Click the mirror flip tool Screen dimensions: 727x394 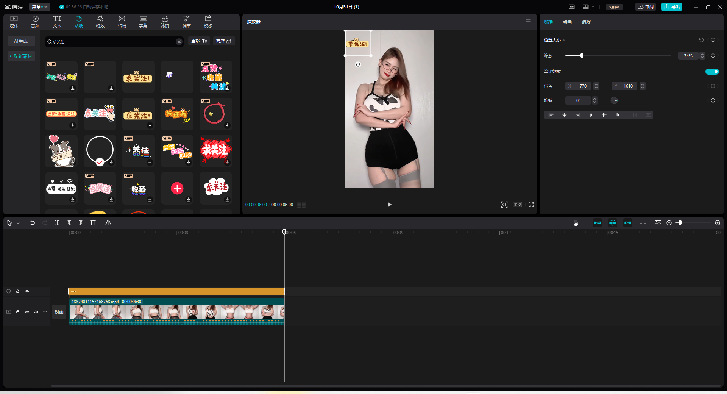click(108, 223)
